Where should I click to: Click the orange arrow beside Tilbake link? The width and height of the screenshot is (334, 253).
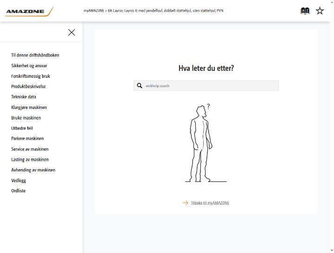[x=185, y=203]
